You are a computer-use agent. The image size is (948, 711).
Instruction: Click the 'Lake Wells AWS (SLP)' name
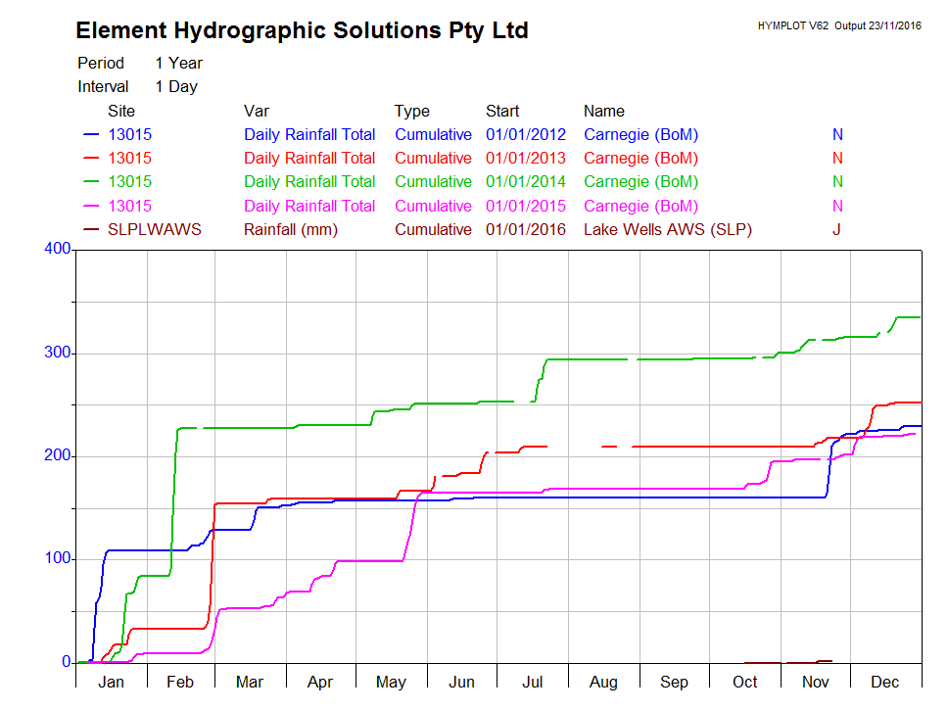tap(667, 230)
